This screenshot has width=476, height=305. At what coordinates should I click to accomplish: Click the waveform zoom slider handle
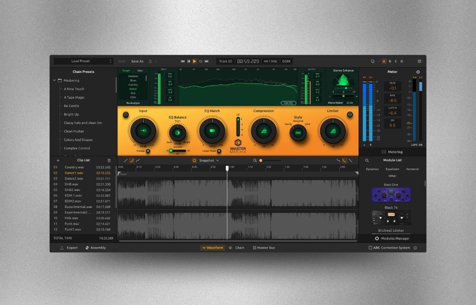pos(260,160)
